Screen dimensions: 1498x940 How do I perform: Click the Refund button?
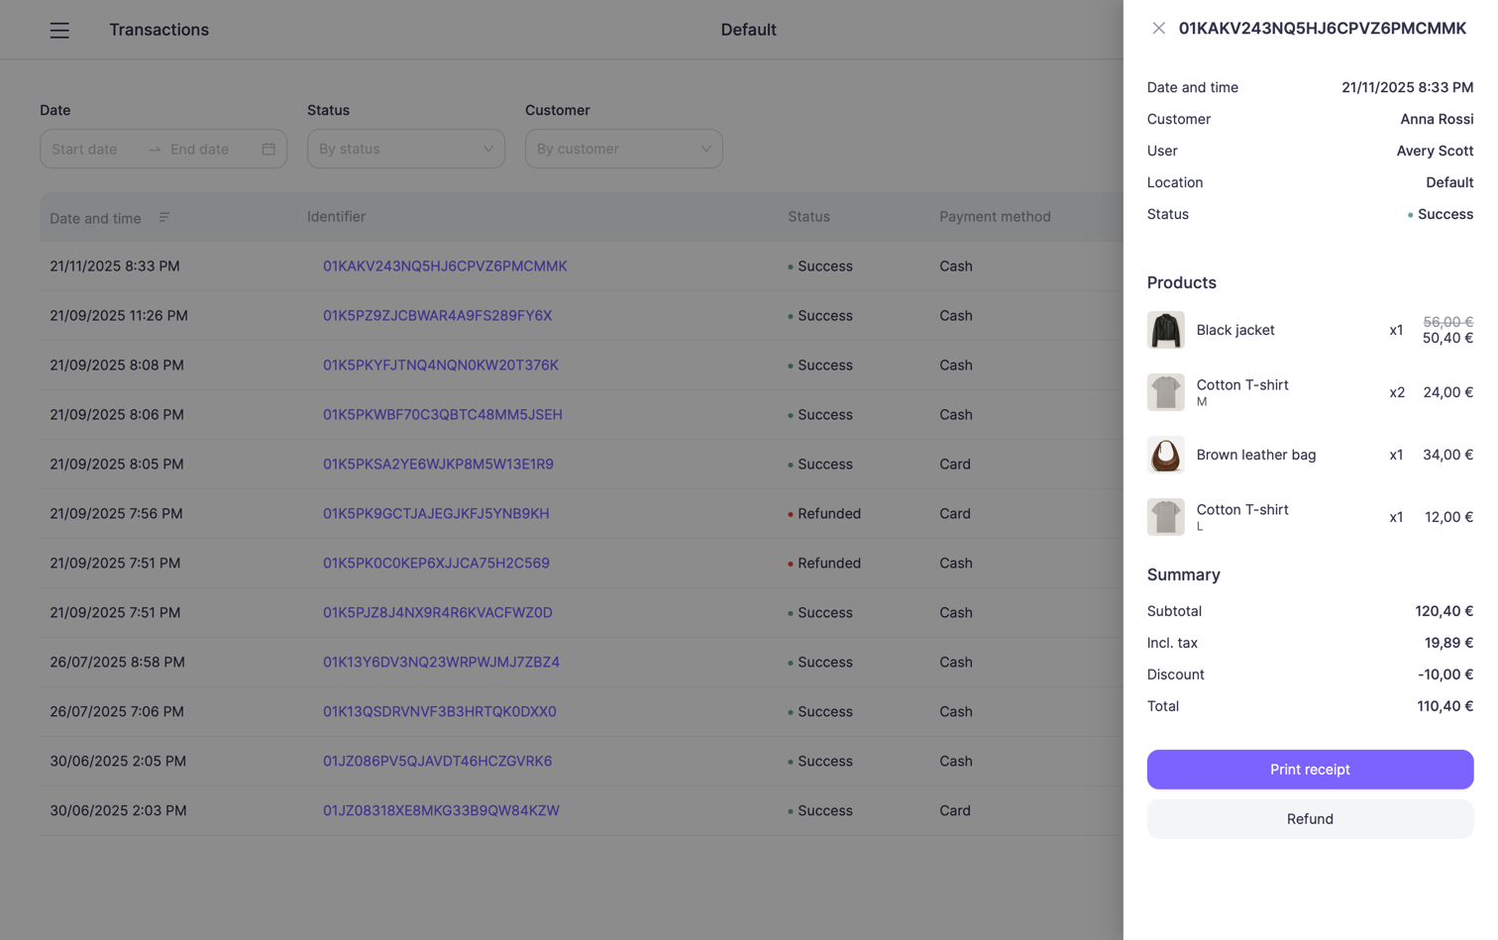click(x=1310, y=818)
